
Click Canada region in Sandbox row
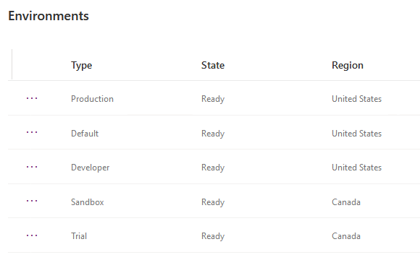[x=346, y=202]
